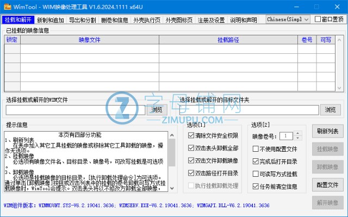
Task: Open the 外壳执行页 tab
Action: [x=147, y=20]
